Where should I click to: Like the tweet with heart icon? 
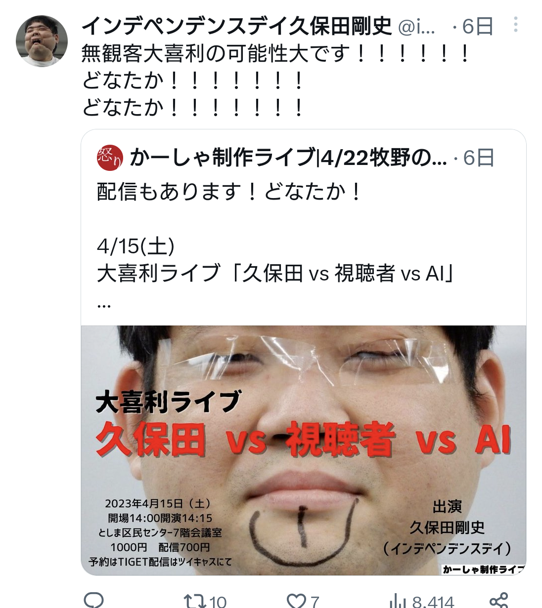point(297,601)
